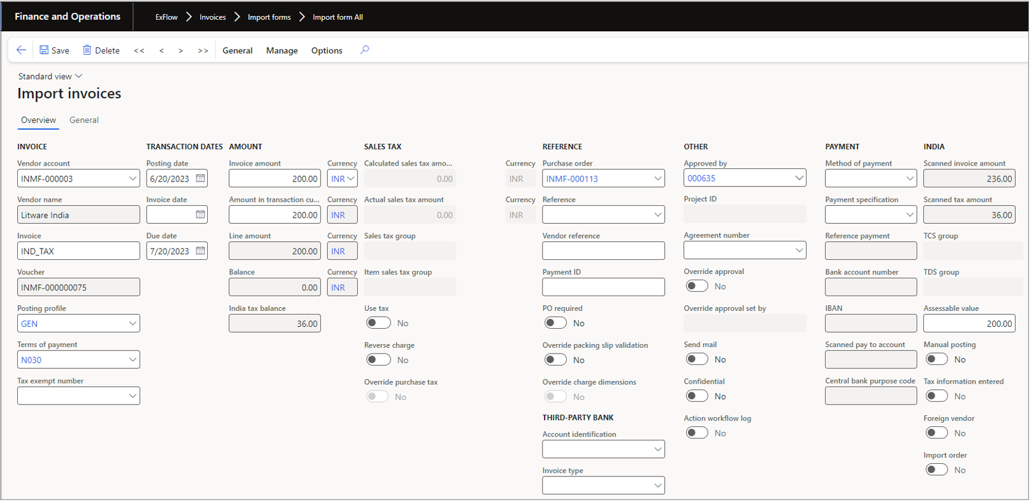Open the Manage menu
Screen dimensions: 1031x502
click(282, 51)
